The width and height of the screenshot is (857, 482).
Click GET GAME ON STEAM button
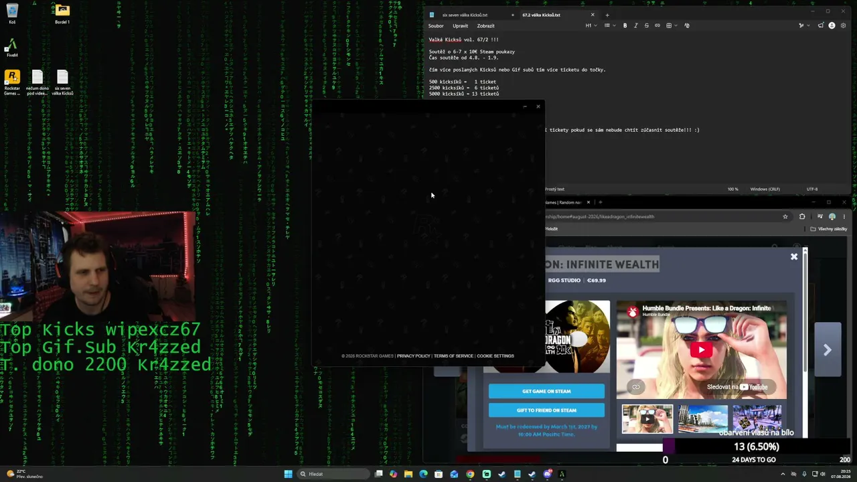pos(546,392)
